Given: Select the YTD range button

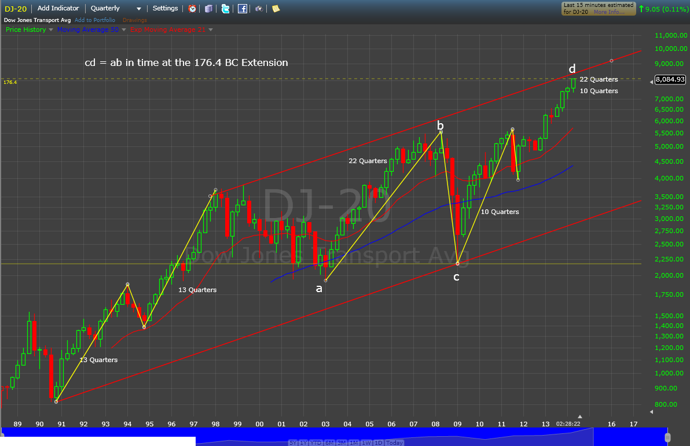Looking at the screenshot, I should click(x=315, y=443).
